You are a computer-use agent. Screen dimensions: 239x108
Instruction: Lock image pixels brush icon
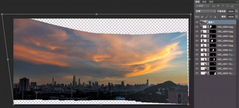click(x=206, y=17)
